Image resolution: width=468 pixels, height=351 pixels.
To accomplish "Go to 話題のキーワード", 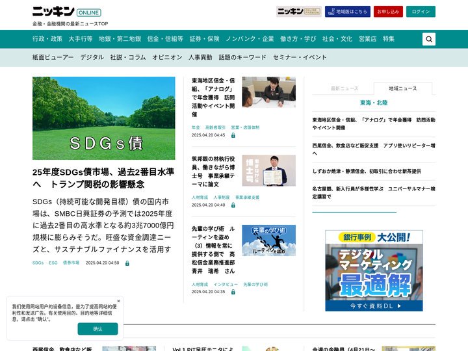I will [242, 57].
